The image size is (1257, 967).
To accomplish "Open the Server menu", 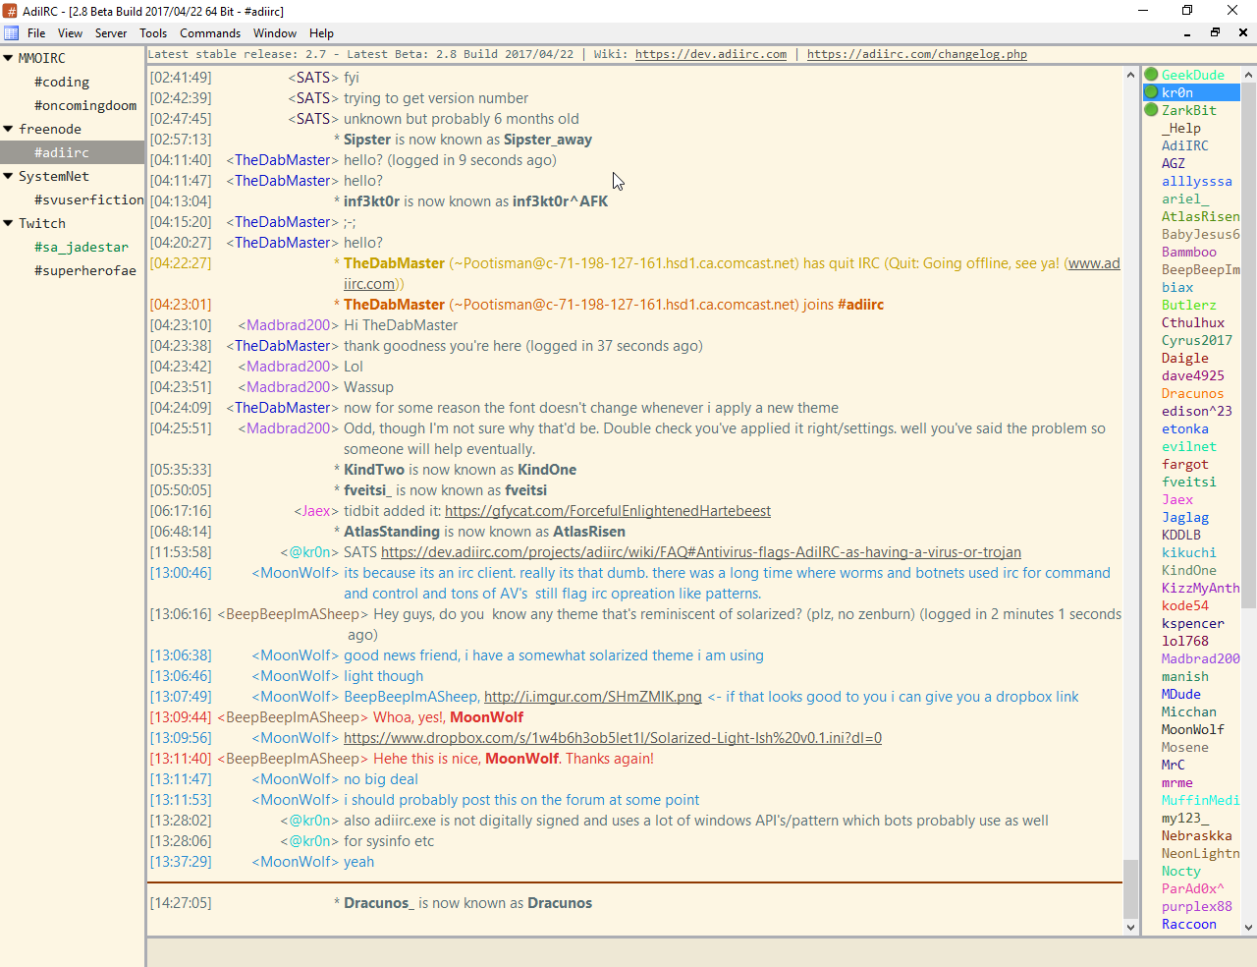I will click(111, 33).
